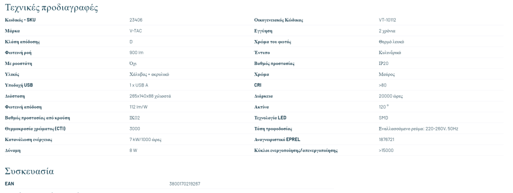Image resolution: width=513 pixels, height=193 pixels.
Task: Select the V-TAC brand value
Action: [136, 31]
